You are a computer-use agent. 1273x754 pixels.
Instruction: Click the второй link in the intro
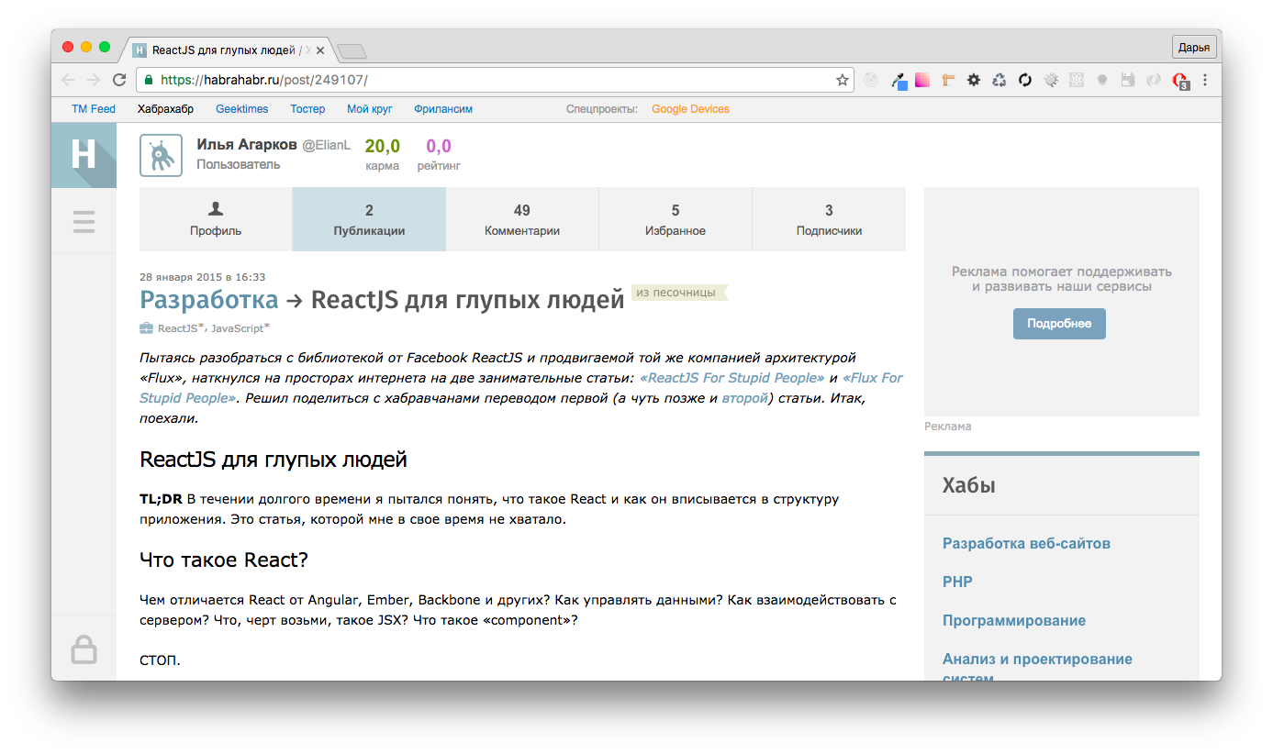pos(744,398)
